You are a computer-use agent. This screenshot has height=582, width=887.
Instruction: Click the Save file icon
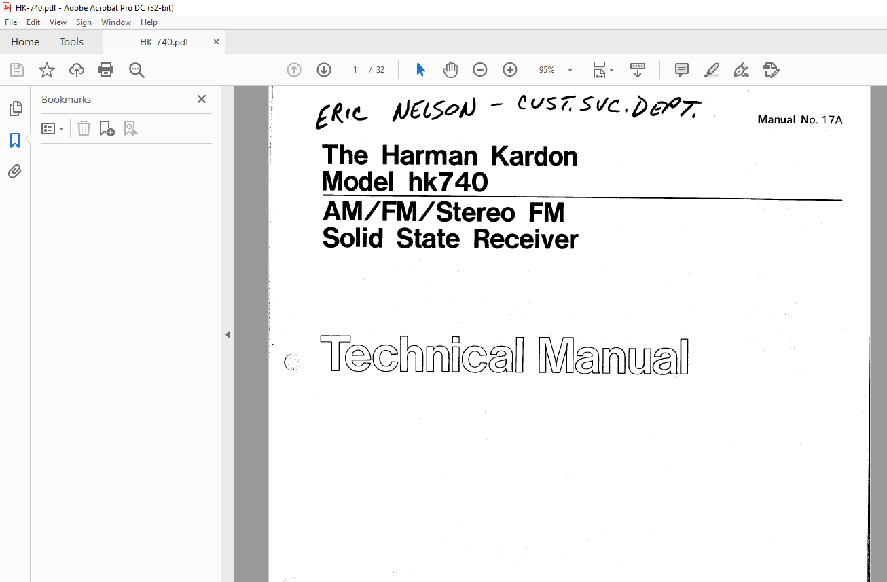17,70
